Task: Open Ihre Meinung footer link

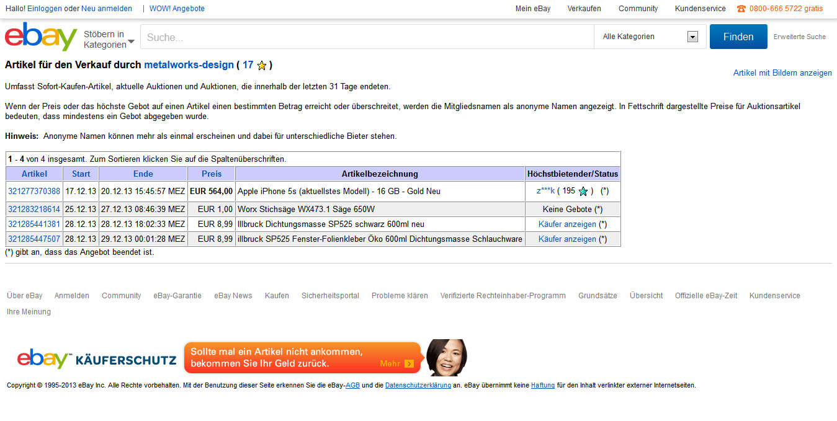Action: pos(29,312)
